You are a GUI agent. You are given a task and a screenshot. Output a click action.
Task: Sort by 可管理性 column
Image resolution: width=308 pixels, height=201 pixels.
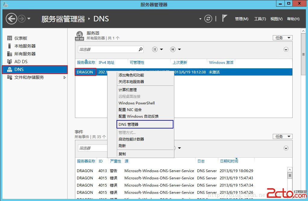coord(137,62)
